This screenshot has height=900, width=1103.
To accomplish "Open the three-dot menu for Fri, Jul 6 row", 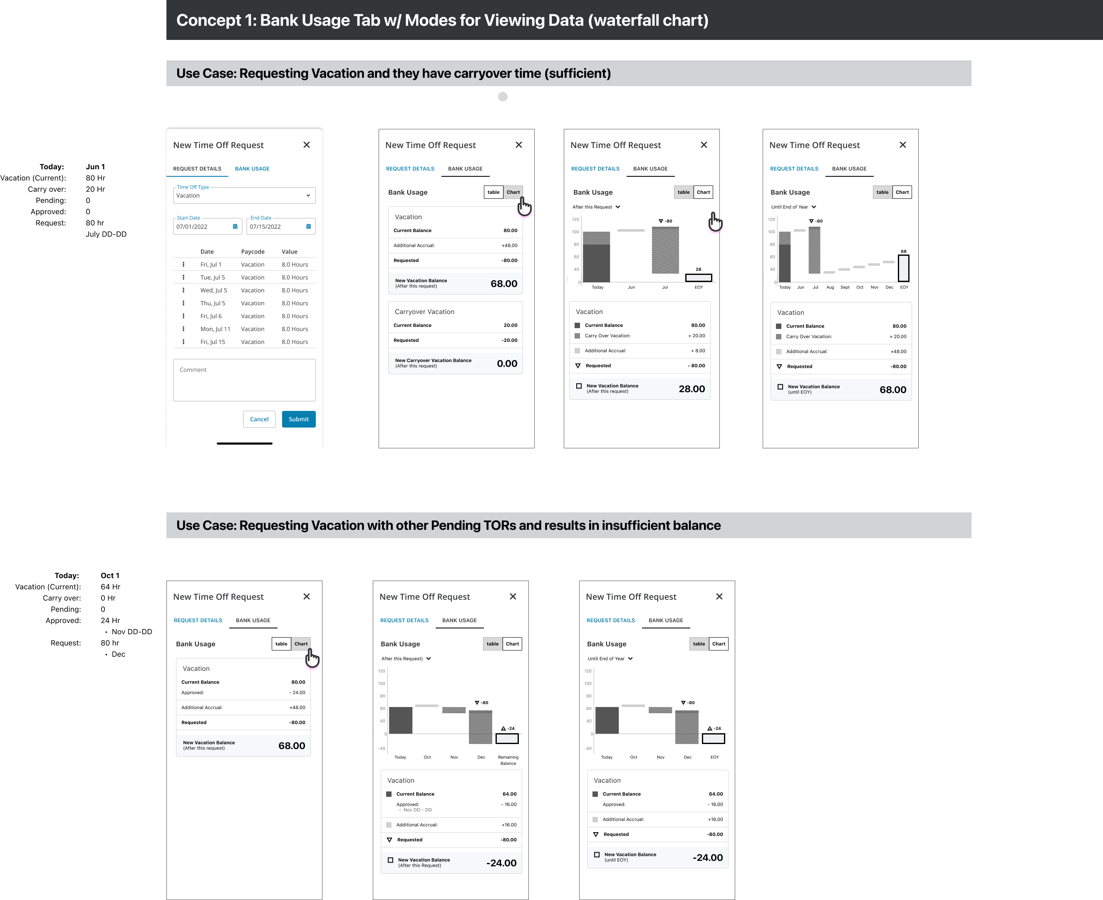I will tap(183, 316).
